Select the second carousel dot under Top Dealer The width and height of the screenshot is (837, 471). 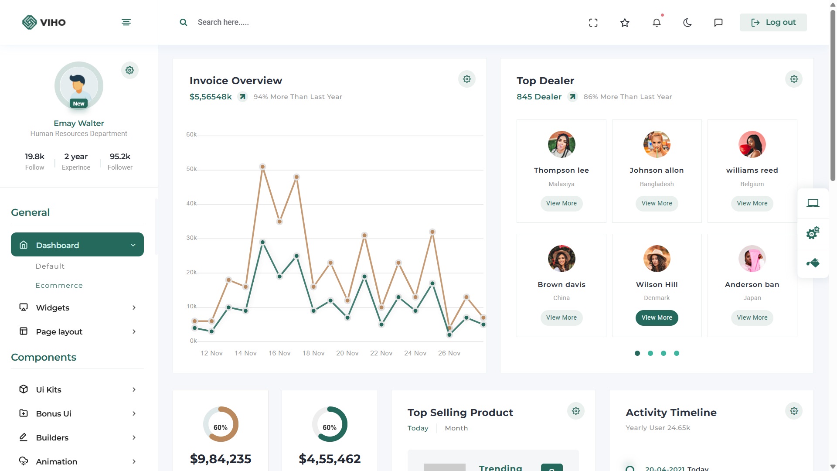point(650,353)
